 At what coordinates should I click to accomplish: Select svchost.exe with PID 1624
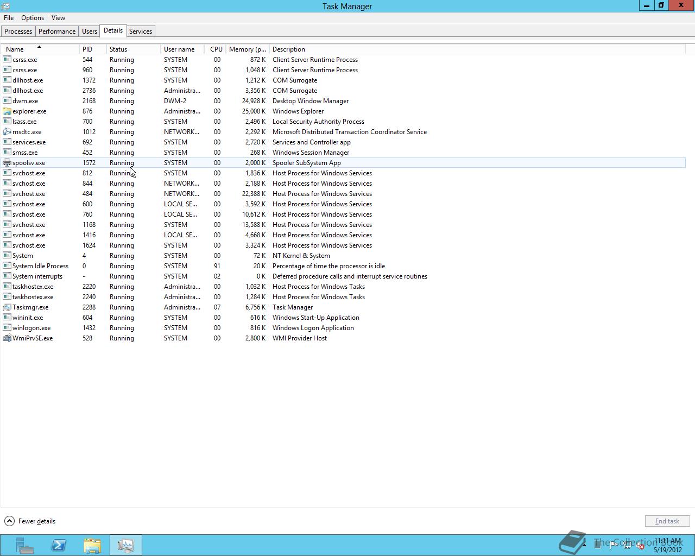pos(343,245)
